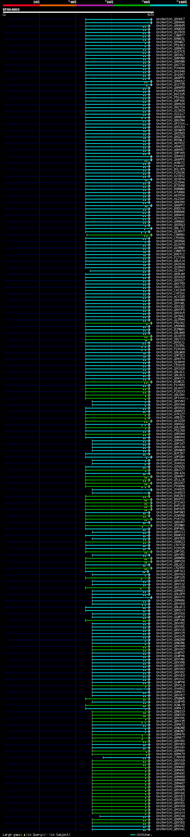Select the UniRef100_Q257C5 label
This screenshot has height=837, width=190.
(x=170, y=52)
